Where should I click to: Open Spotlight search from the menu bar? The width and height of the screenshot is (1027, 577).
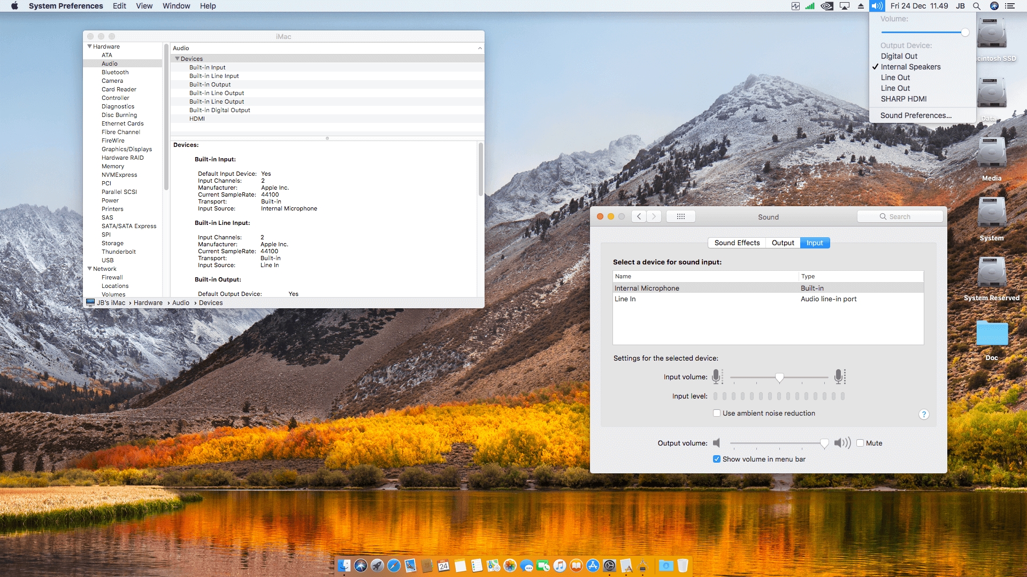click(977, 6)
